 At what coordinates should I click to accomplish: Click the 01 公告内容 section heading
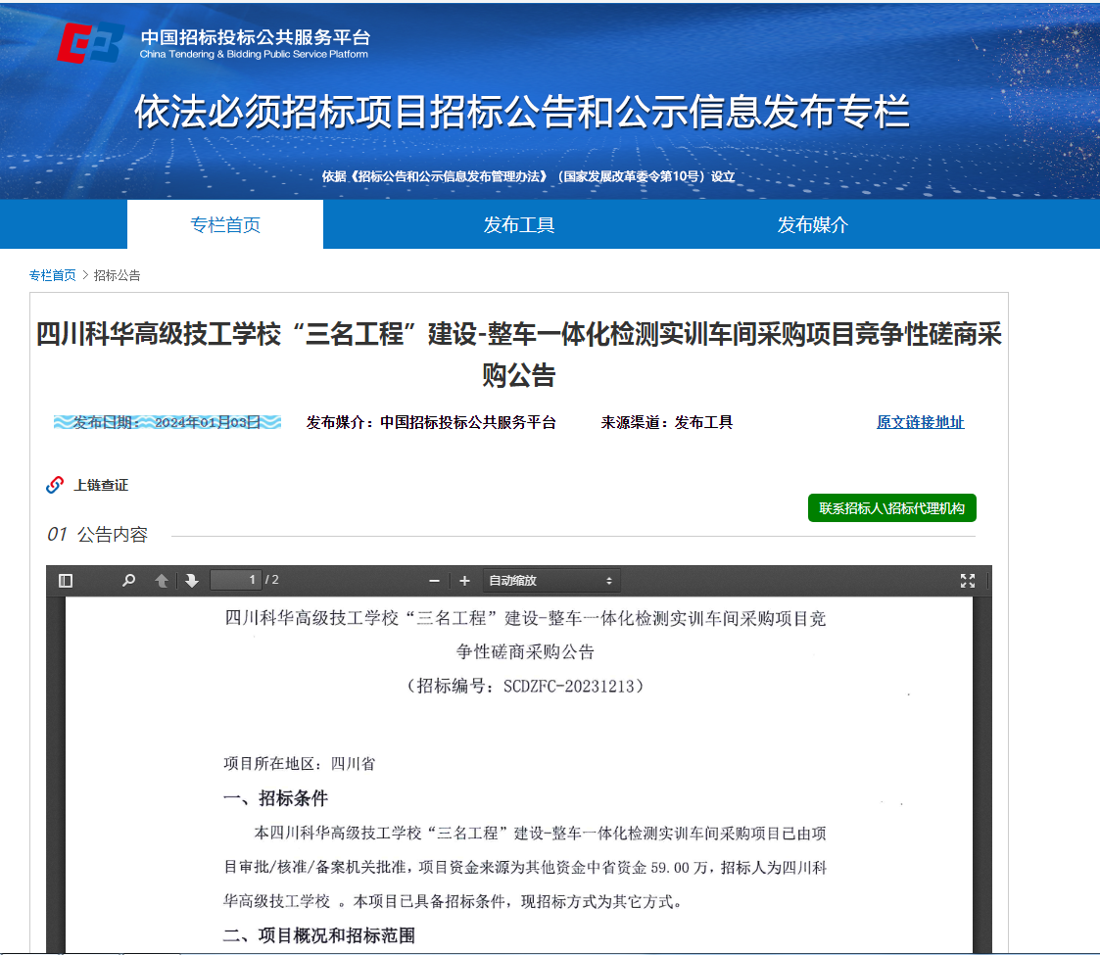click(98, 535)
